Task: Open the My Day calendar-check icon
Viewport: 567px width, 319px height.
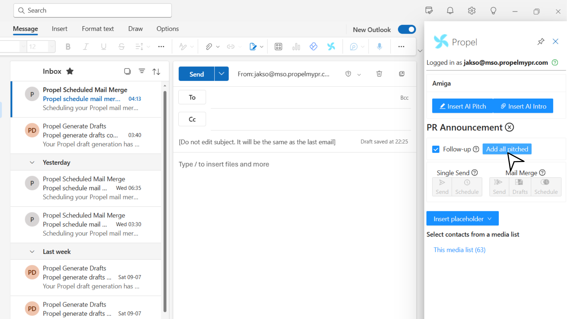Action: click(x=429, y=11)
